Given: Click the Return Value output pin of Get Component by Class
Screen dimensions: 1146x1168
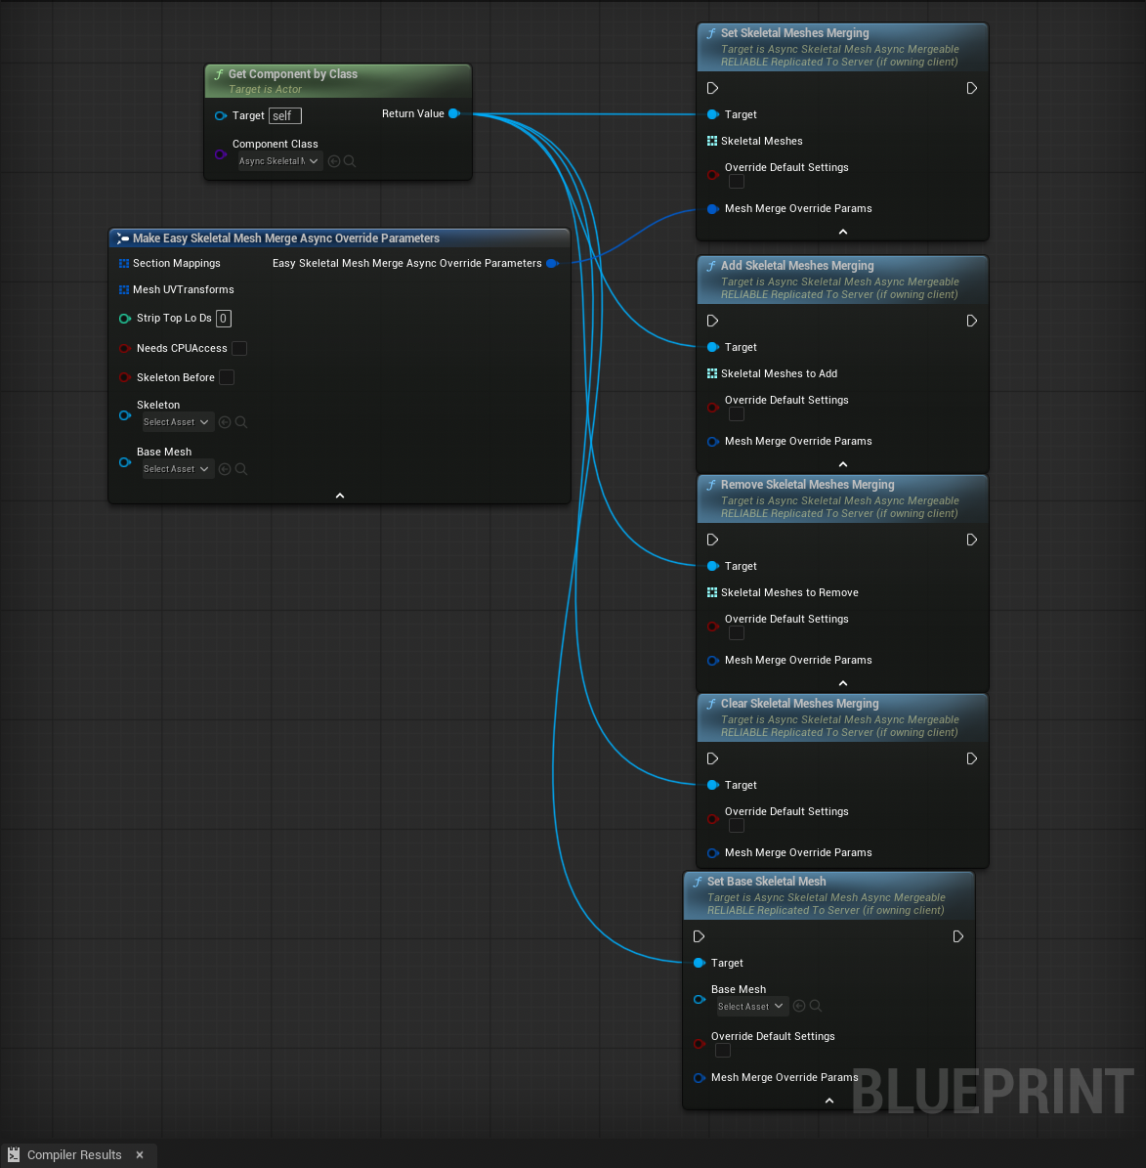Looking at the screenshot, I should point(454,113).
